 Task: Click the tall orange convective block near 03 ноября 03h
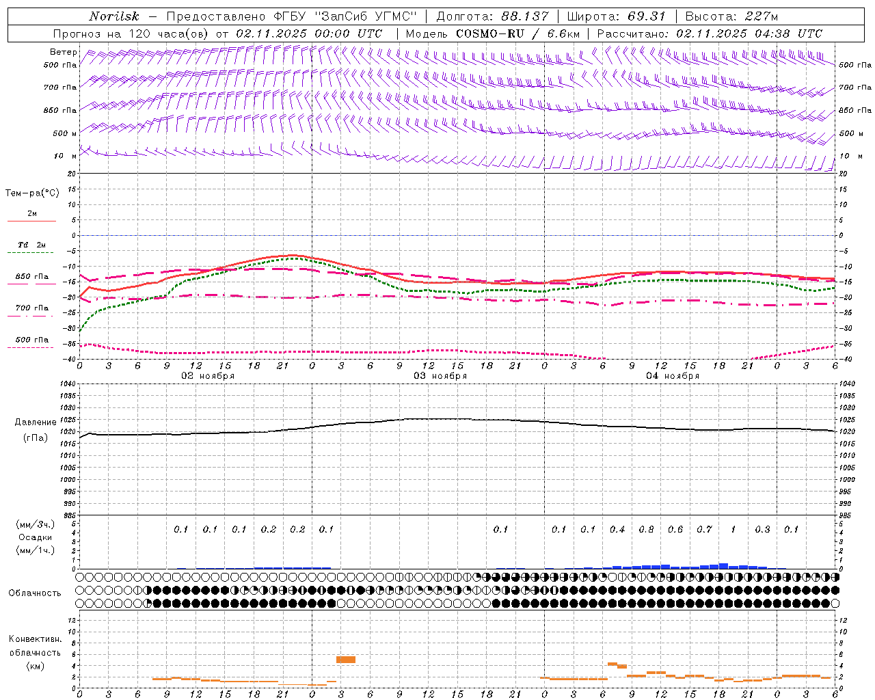click(346, 660)
